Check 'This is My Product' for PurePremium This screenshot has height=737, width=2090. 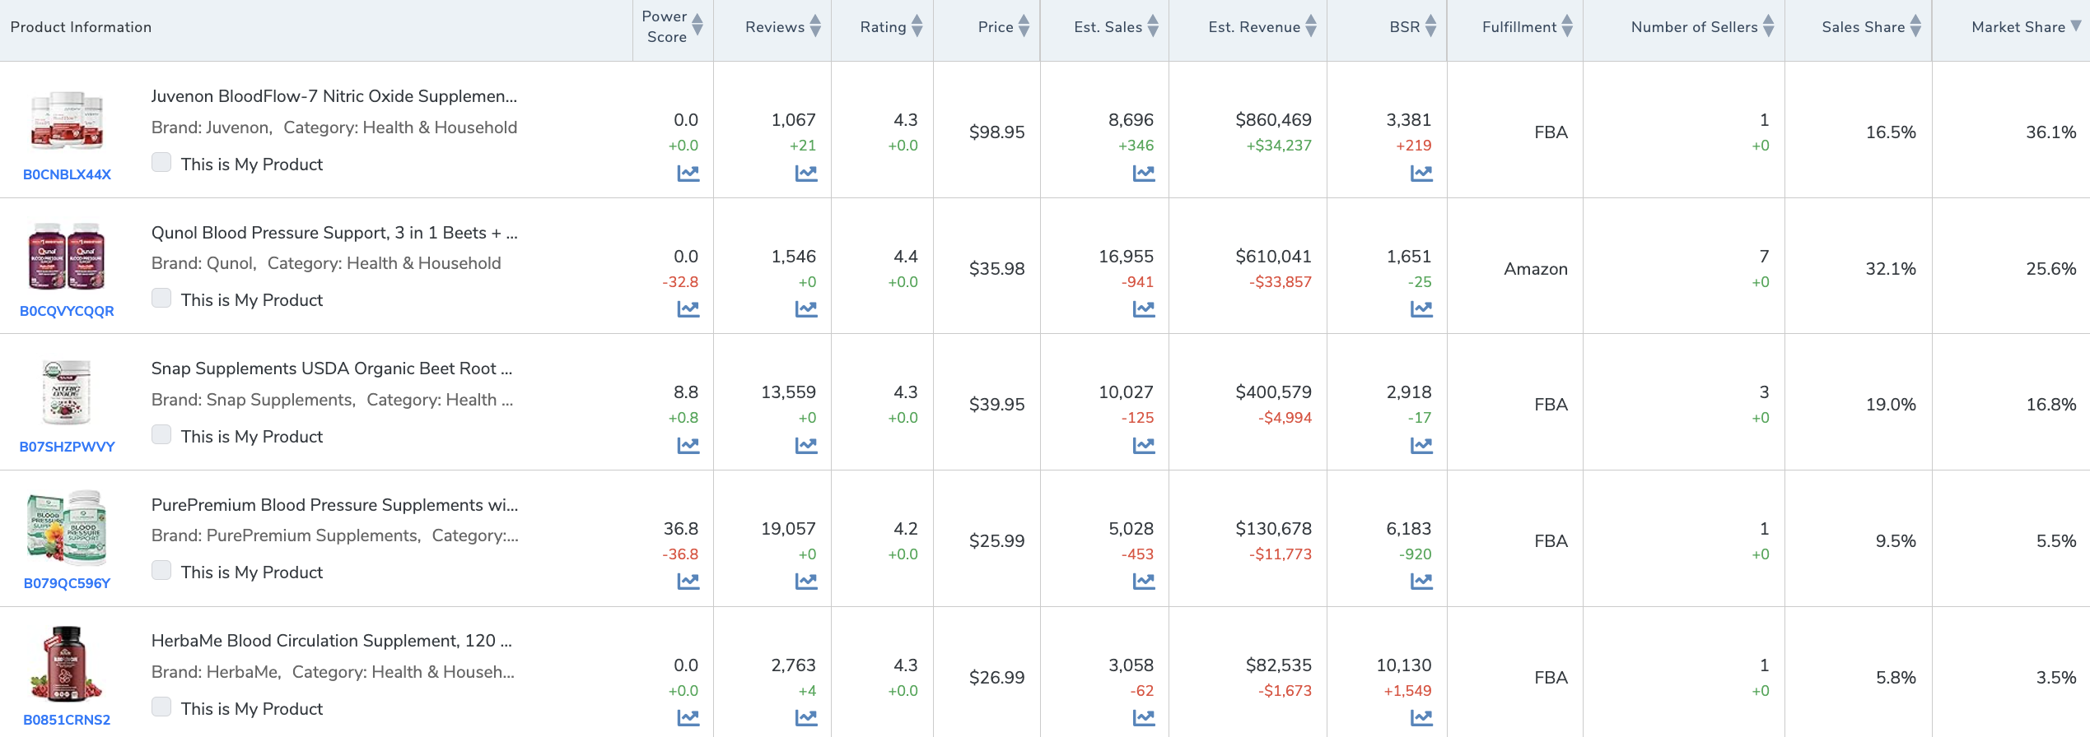pyautogui.click(x=161, y=571)
